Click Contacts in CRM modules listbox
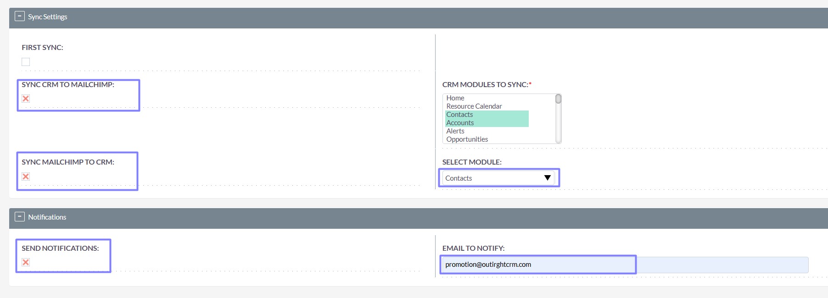Screen dimensions: 828x298 point(459,115)
